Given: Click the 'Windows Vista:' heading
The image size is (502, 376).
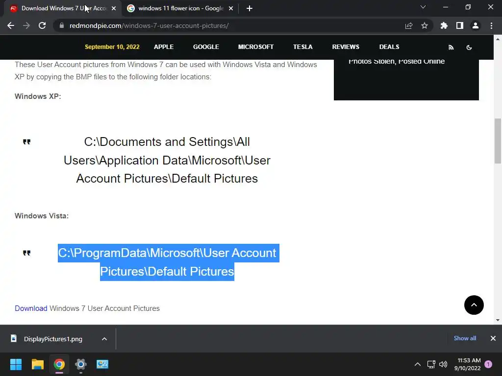Looking at the screenshot, I should (x=42, y=216).
